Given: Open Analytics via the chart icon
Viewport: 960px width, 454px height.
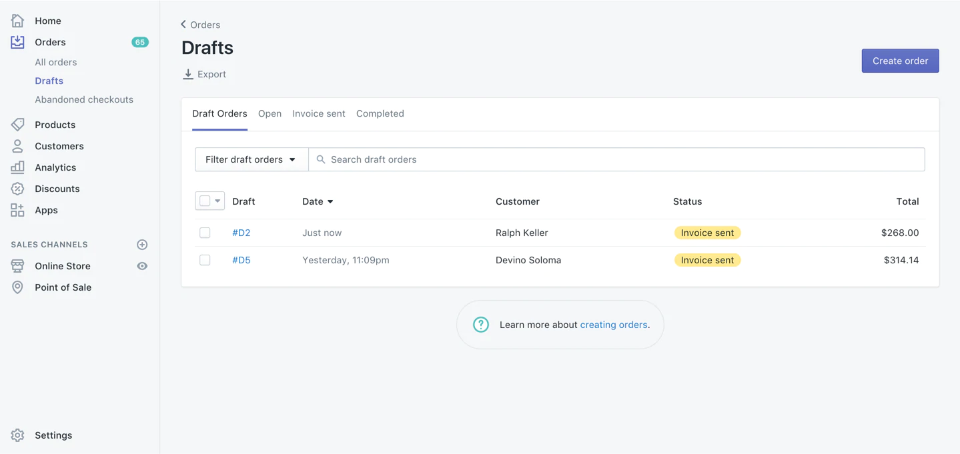Looking at the screenshot, I should (x=17, y=167).
